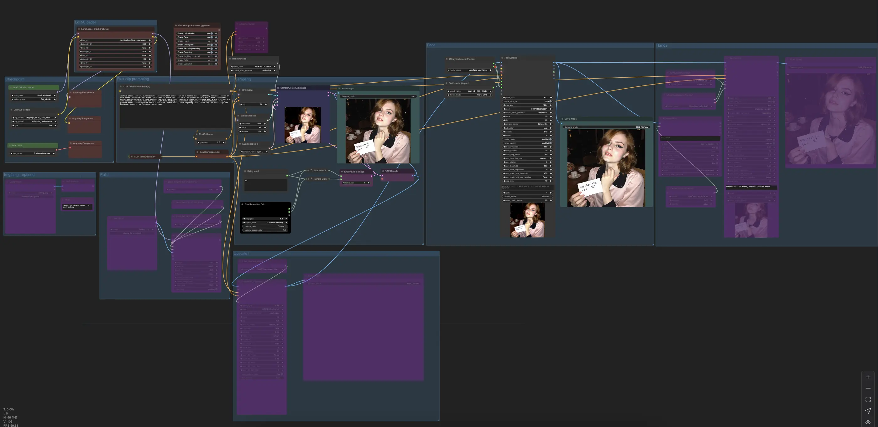
Task: Toggle the Enable Hands switch
Action: click(212, 41)
